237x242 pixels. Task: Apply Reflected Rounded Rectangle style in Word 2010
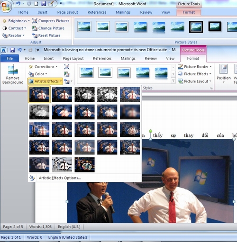pyautogui.click(x=161, y=73)
